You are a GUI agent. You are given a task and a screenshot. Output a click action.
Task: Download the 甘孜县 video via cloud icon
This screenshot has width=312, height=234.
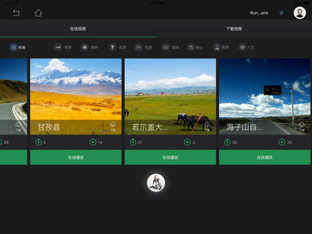pyautogui.click(x=112, y=127)
